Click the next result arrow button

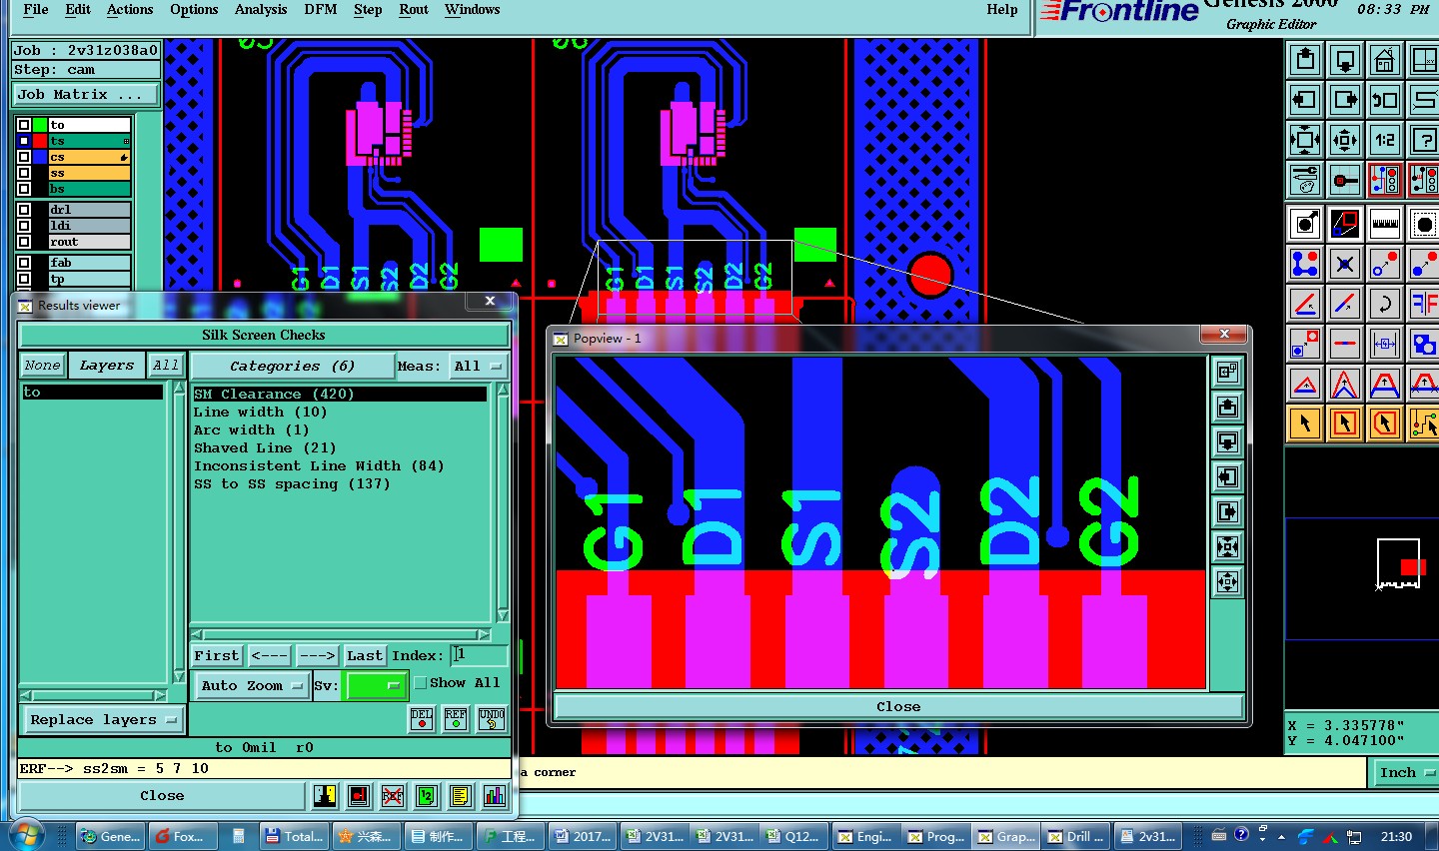pos(317,656)
